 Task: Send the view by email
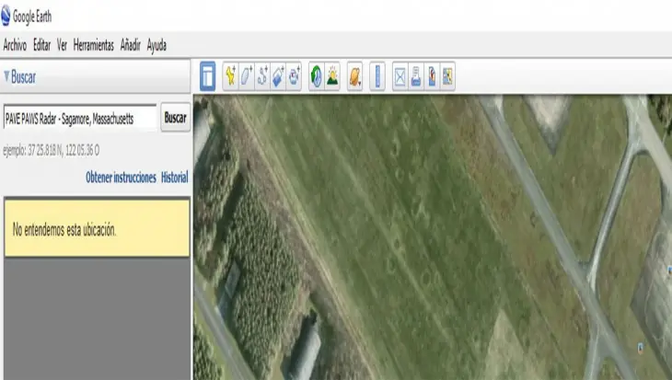click(400, 76)
